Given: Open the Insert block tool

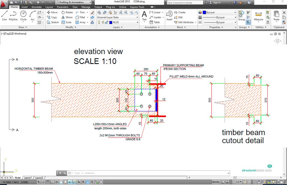Looking at the screenshot, I should pyautogui.click(x=169, y=17).
